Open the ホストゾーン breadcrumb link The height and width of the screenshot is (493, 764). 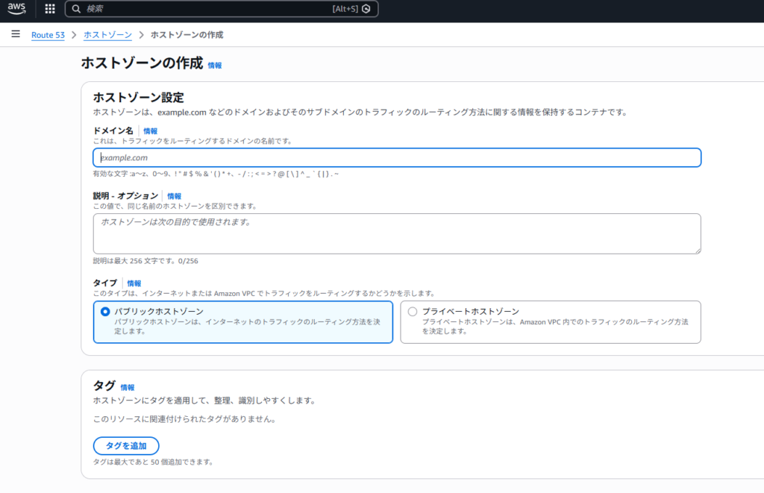tap(107, 35)
